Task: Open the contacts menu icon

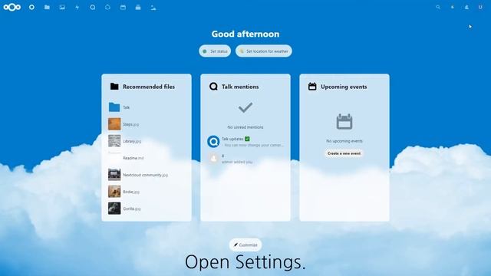Action: tap(466, 7)
